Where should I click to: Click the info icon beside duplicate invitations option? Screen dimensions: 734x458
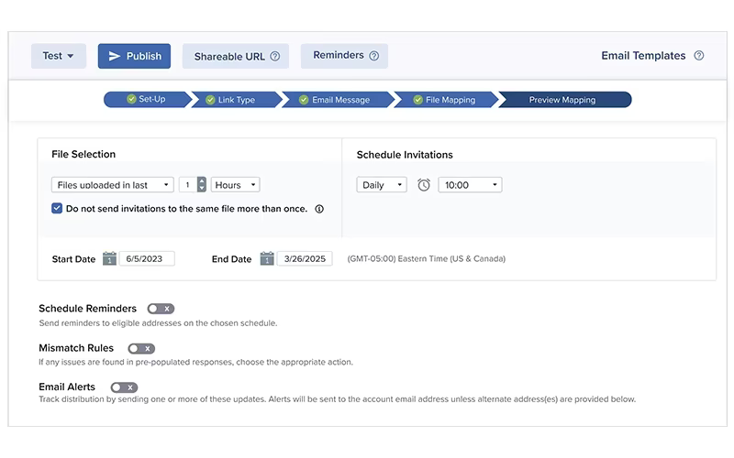pos(319,209)
